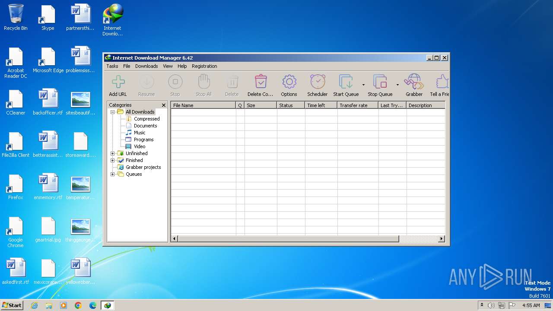Expand the Unfinished tree node
553x311 pixels.
click(x=113, y=153)
